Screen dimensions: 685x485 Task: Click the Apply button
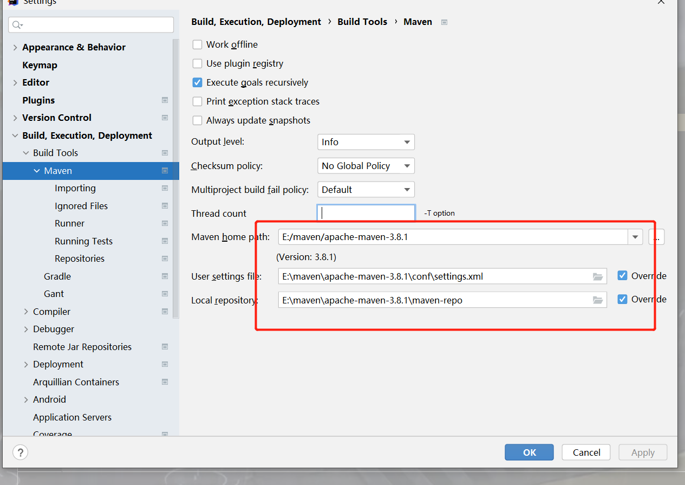[643, 452]
